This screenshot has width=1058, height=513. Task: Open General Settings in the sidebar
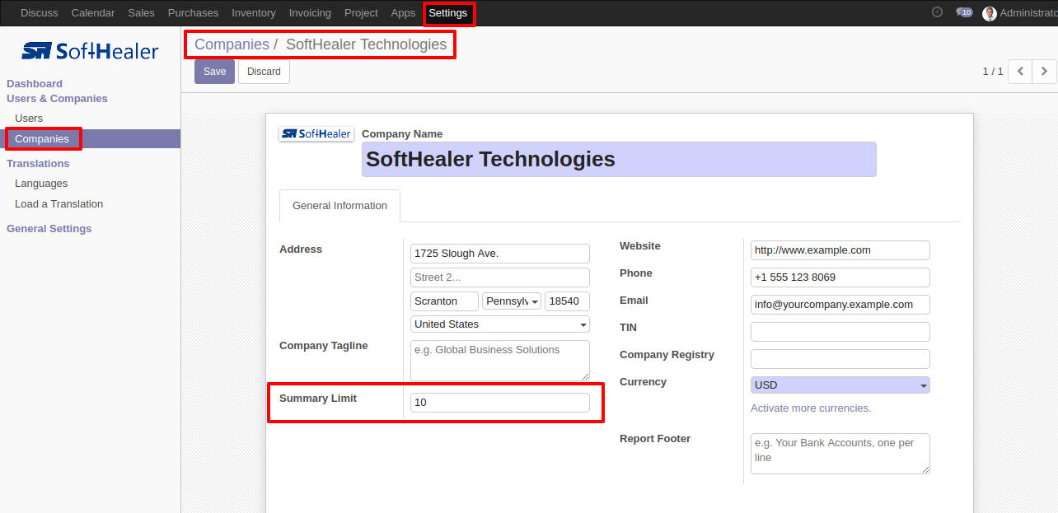pos(49,229)
